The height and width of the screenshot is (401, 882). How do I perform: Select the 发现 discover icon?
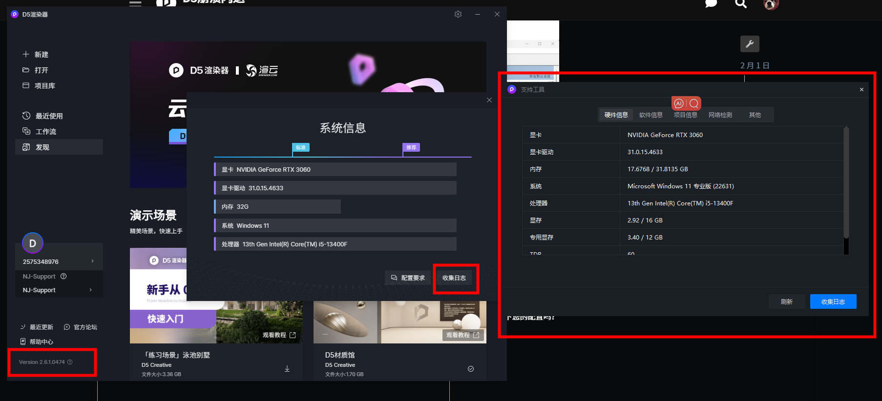coord(26,147)
